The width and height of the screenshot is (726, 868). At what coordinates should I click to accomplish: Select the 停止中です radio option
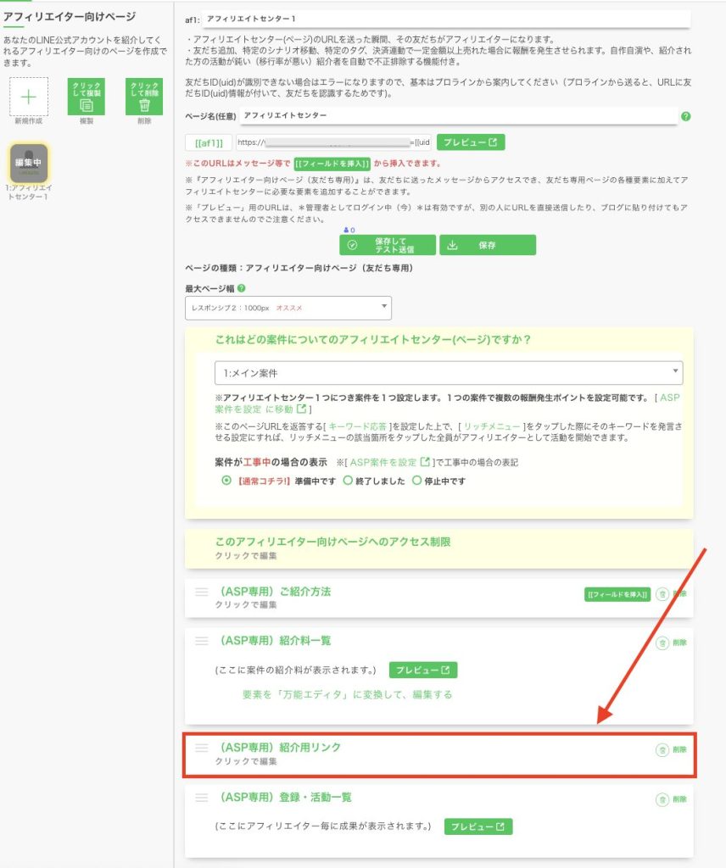click(x=416, y=481)
